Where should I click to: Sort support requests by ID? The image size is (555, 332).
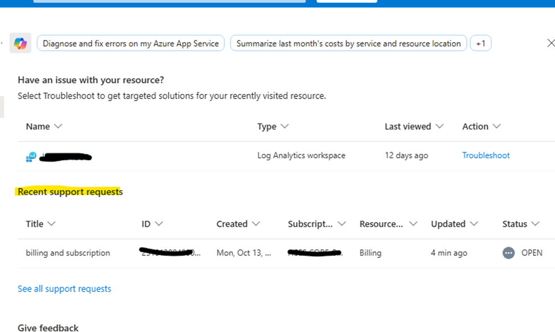tap(152, 224)
